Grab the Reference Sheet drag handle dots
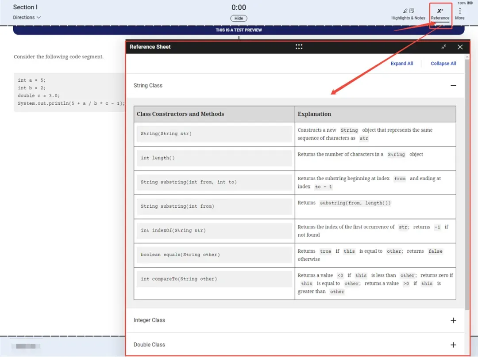Screen dimensions: 478x357 [x=299, y=46]
